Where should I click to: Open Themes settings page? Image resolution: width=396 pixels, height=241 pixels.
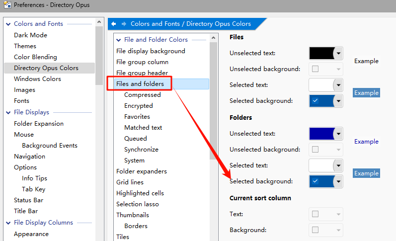pos(25,46)
